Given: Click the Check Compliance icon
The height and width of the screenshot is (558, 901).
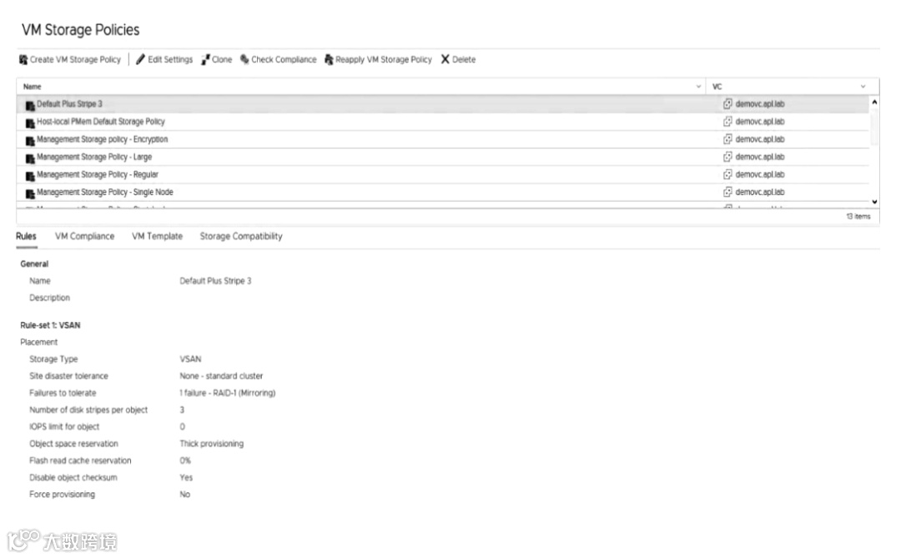Looking at the screenshot, I should tap(244, 59).
